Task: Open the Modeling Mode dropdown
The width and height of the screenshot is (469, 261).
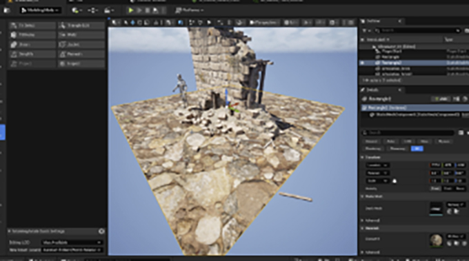Action: click(x=41, y=10)
